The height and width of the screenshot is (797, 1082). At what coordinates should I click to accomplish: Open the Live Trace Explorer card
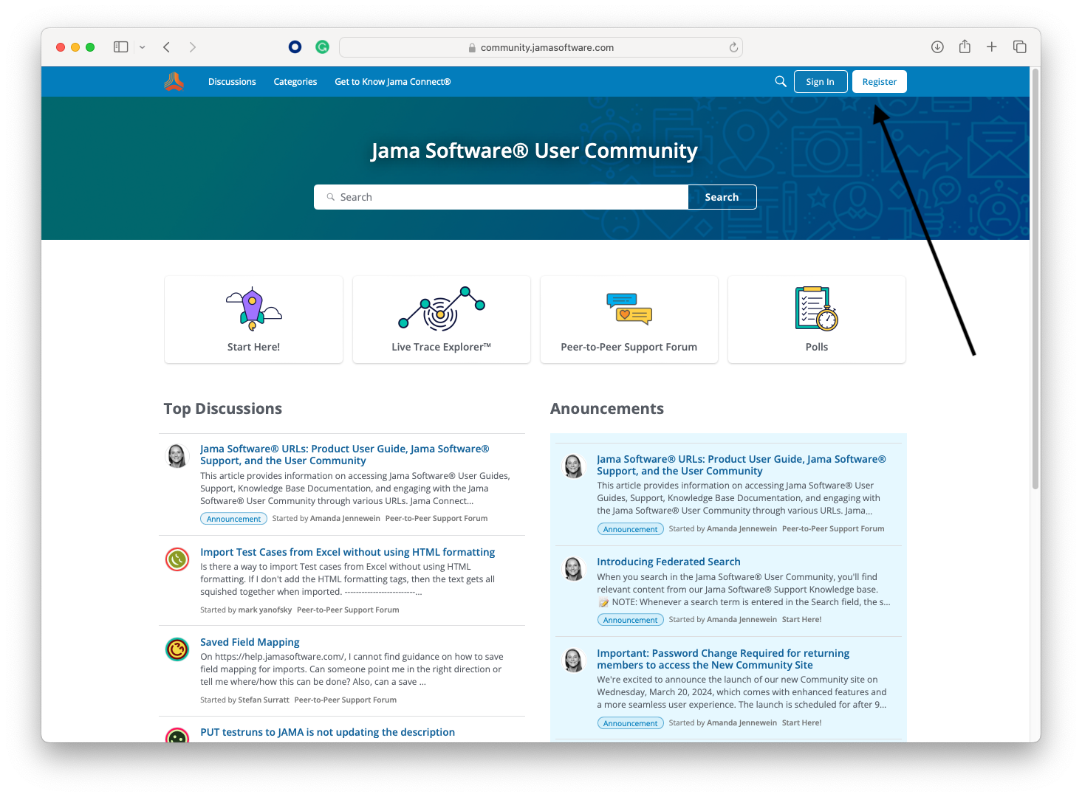(x=442, y=320)
